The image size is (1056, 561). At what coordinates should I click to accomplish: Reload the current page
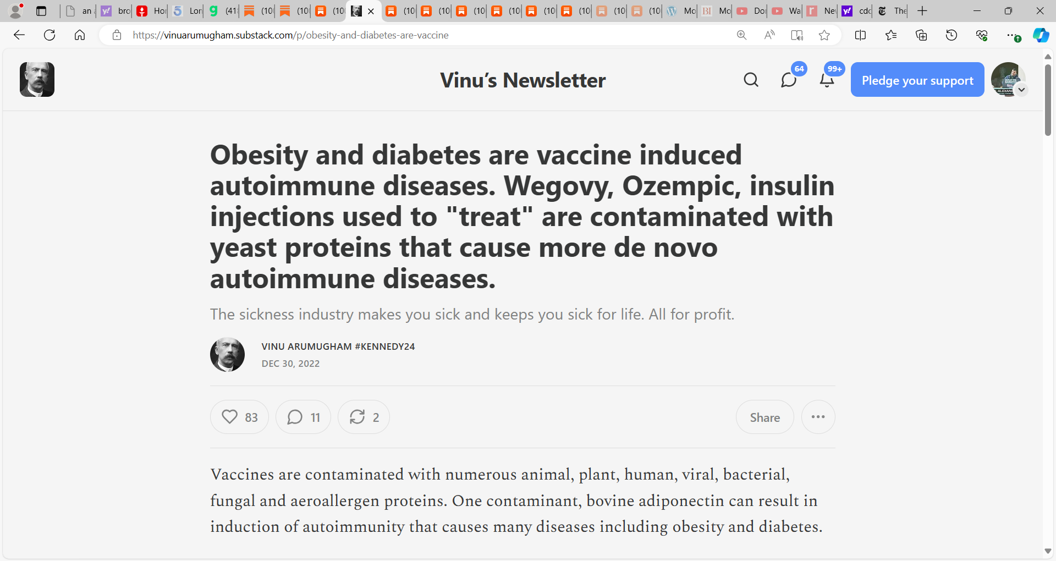click(50, 35)
